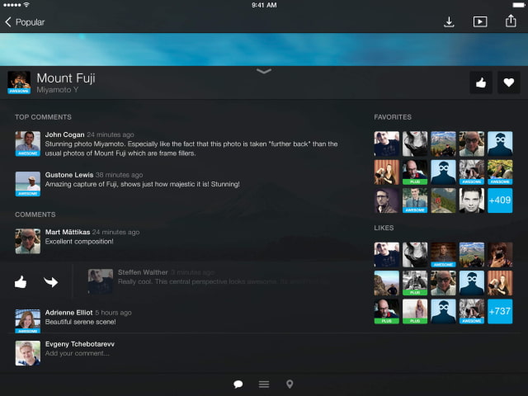
Task: Open the default silhouette avatar in Favorites top row
Action: pos(500,144)
